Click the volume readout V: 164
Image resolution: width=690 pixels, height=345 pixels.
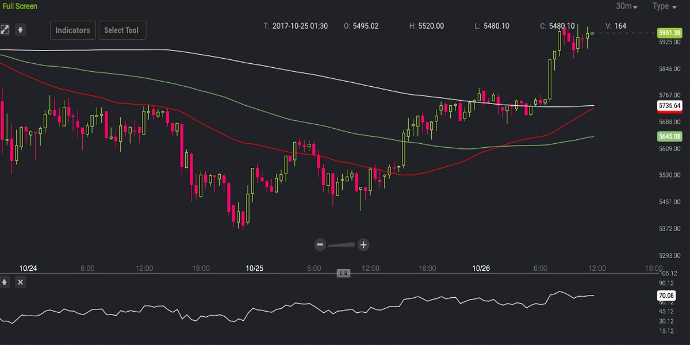616,26
